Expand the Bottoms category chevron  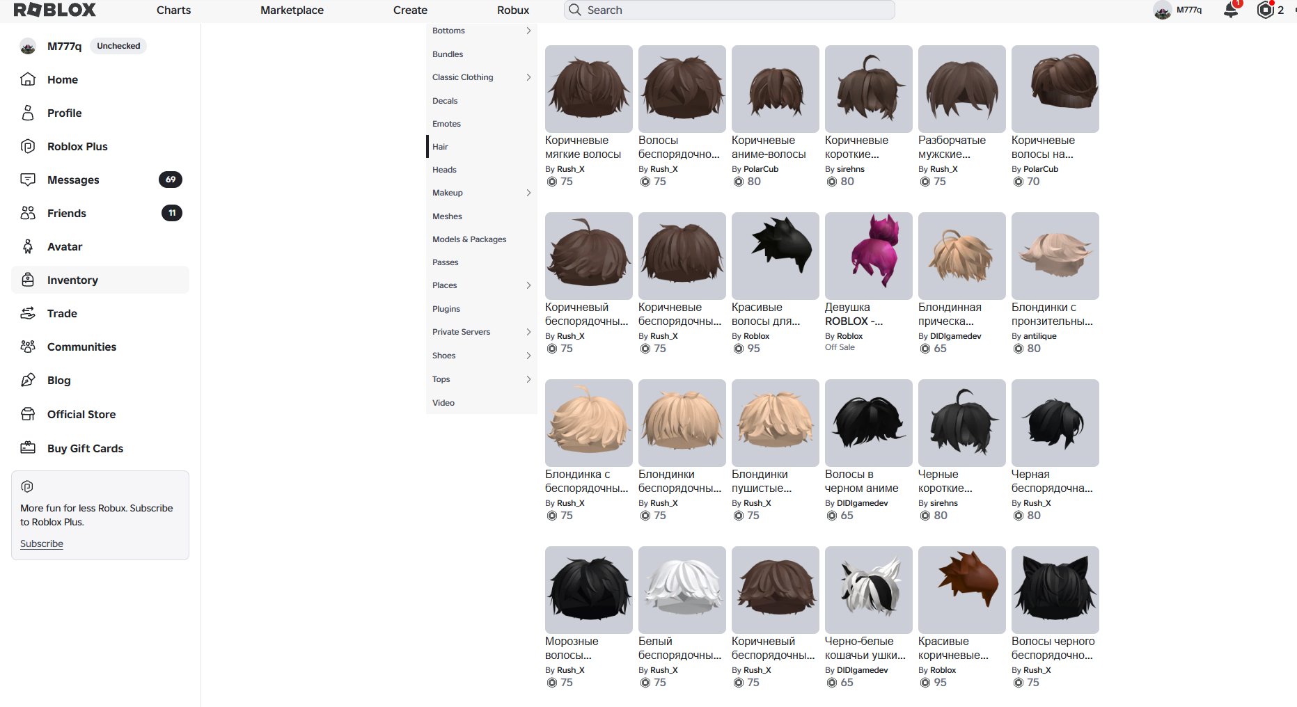point(528,31)
